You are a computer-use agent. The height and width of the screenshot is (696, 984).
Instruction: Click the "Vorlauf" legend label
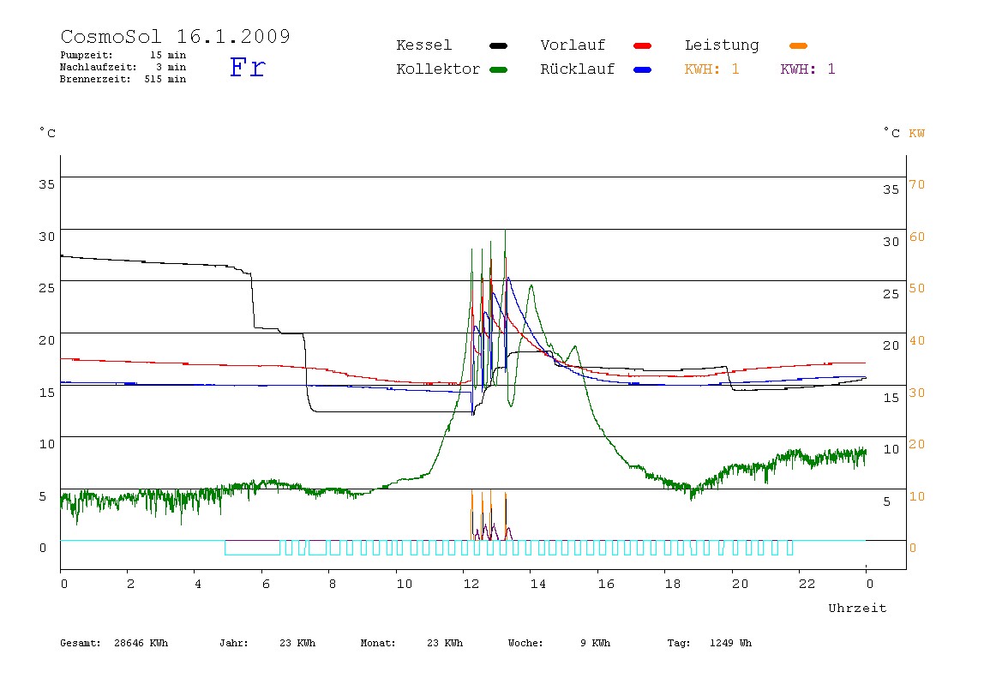[x=573, y=45]
